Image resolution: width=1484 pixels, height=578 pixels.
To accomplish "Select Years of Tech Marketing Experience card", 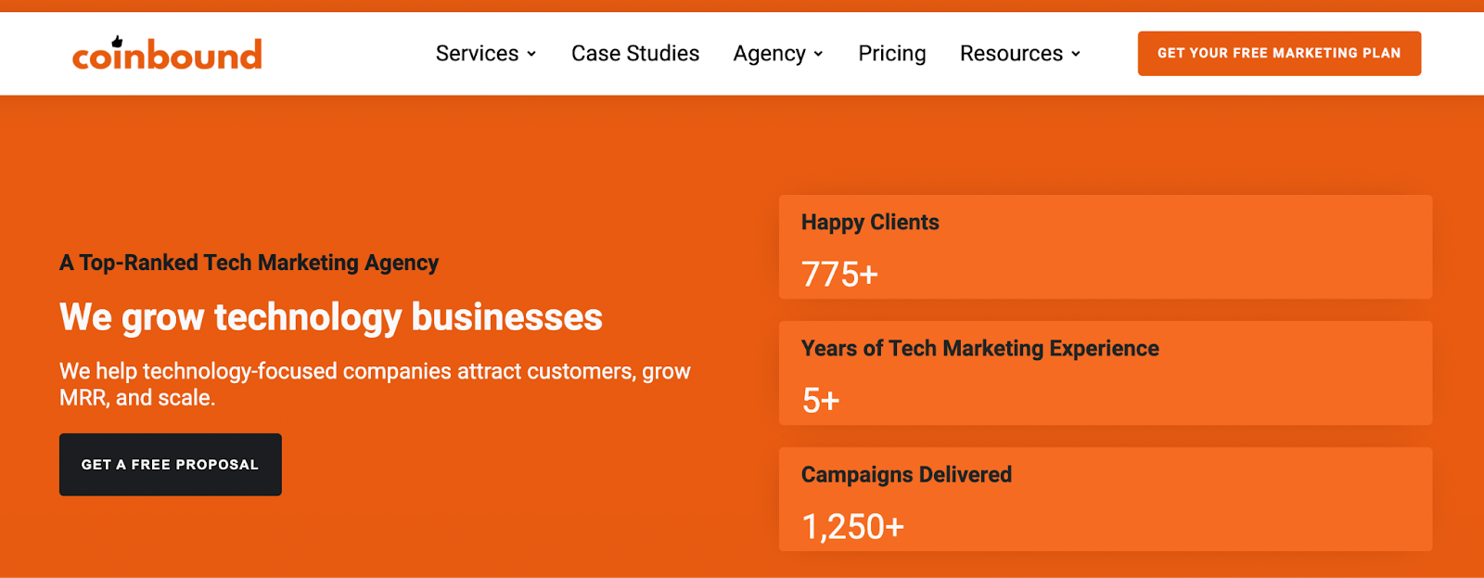I will [x=1106, y=373].
